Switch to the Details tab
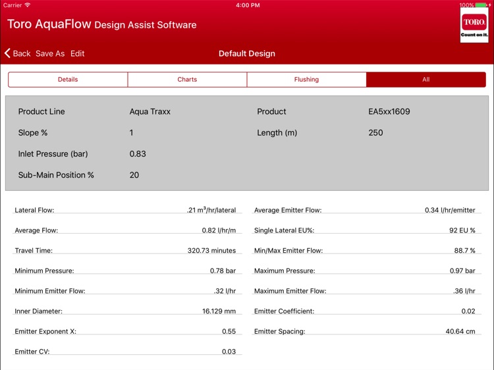The image size is (494, 370). coord(68,80)
